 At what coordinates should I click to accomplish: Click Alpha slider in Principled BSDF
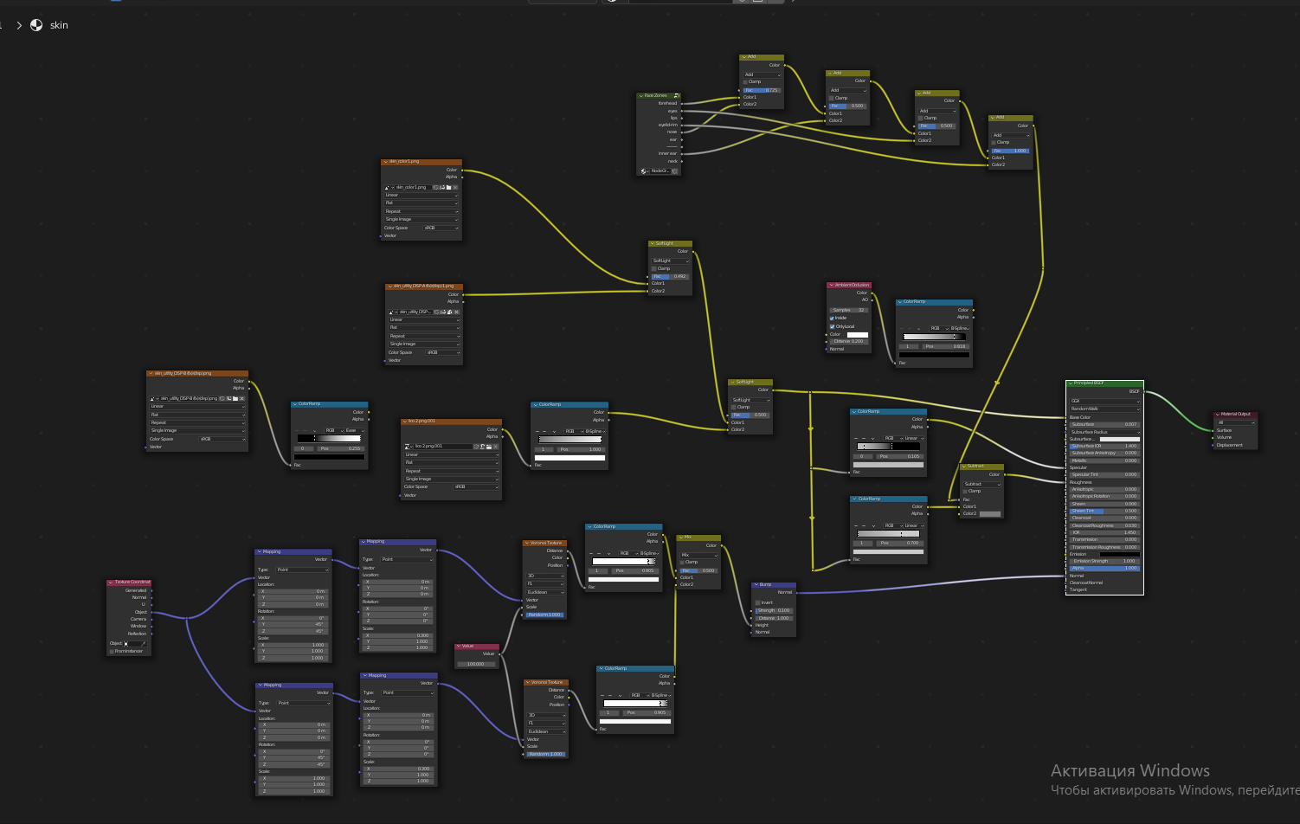click(1105, 568)
